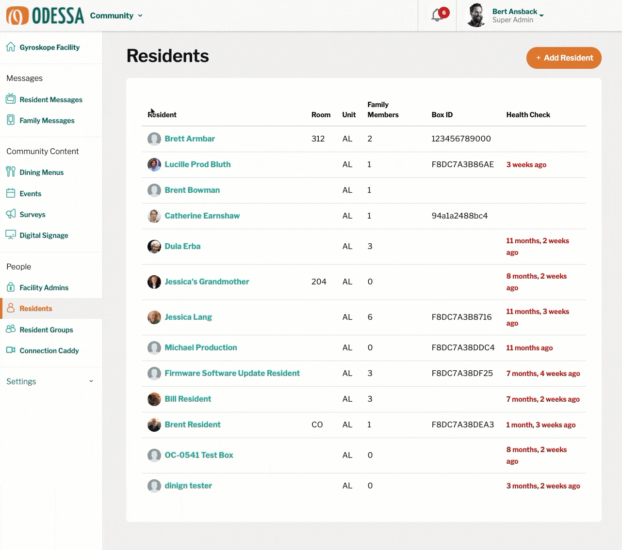Click the Gyroskope Facility home icon
This screenshot has width=622, height=550.
(x=11, y=47)
